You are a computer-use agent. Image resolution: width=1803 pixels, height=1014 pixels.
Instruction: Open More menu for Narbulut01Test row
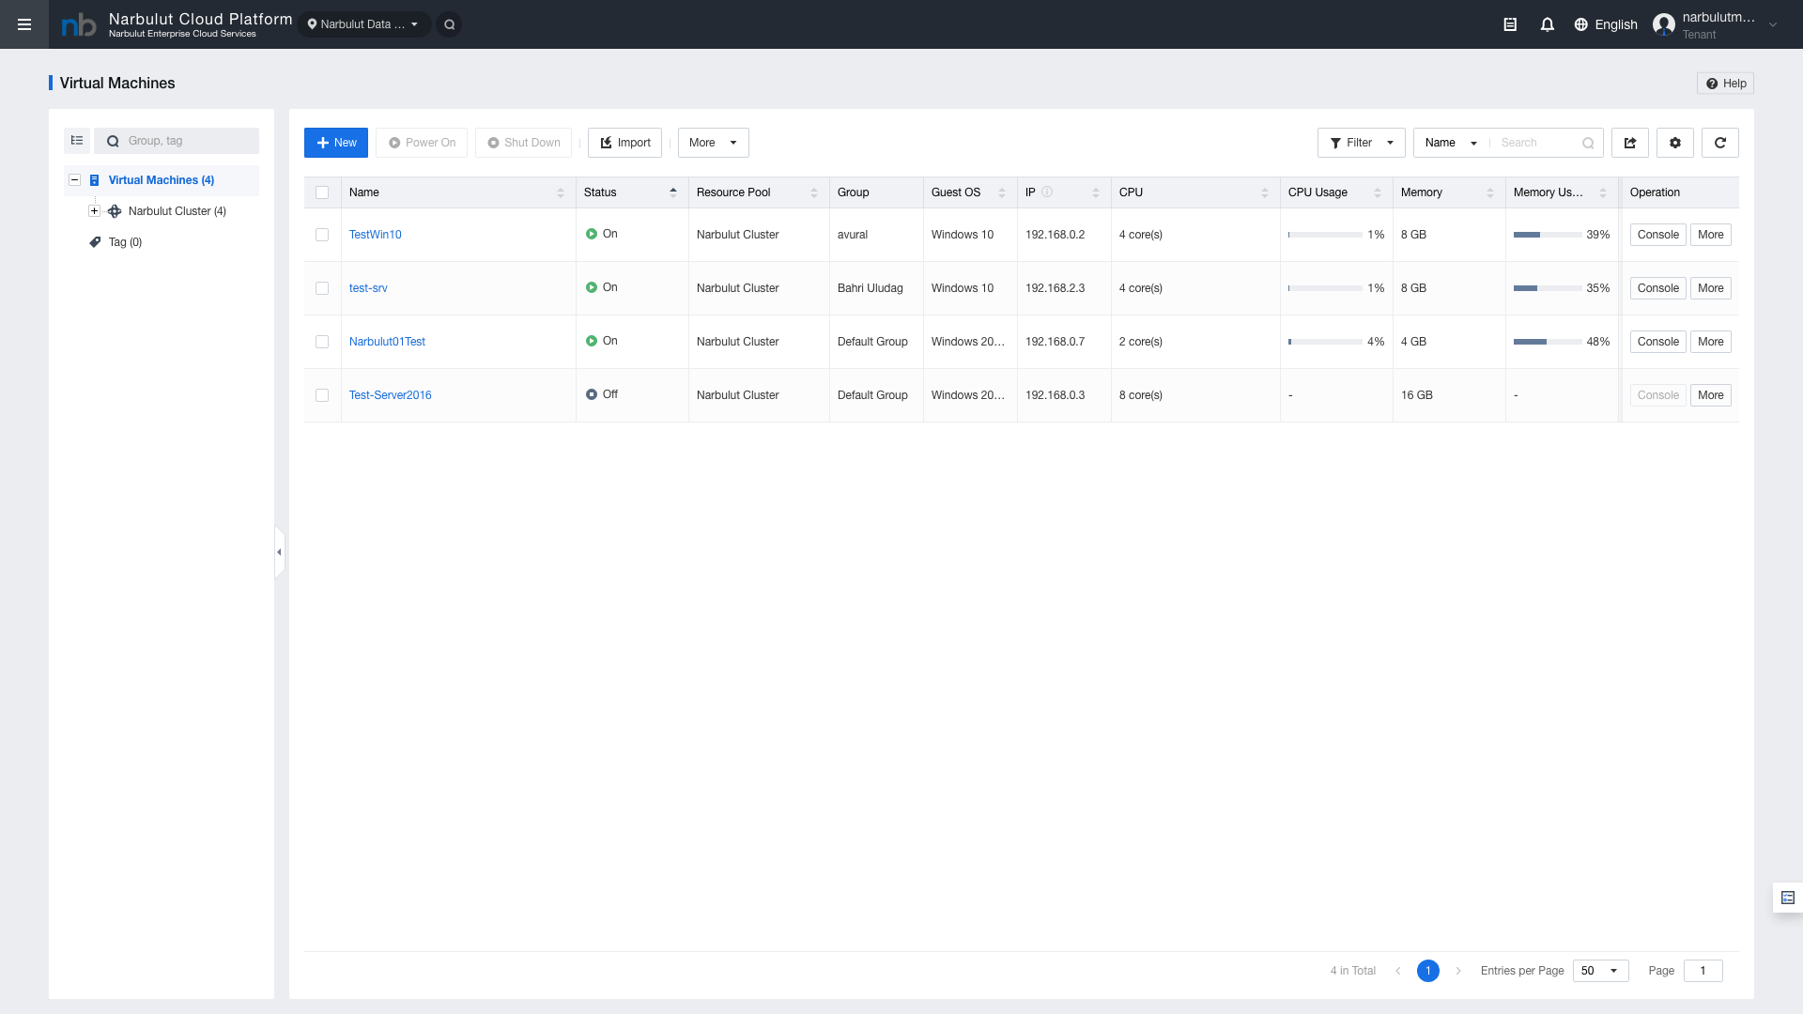(1711, 342)
